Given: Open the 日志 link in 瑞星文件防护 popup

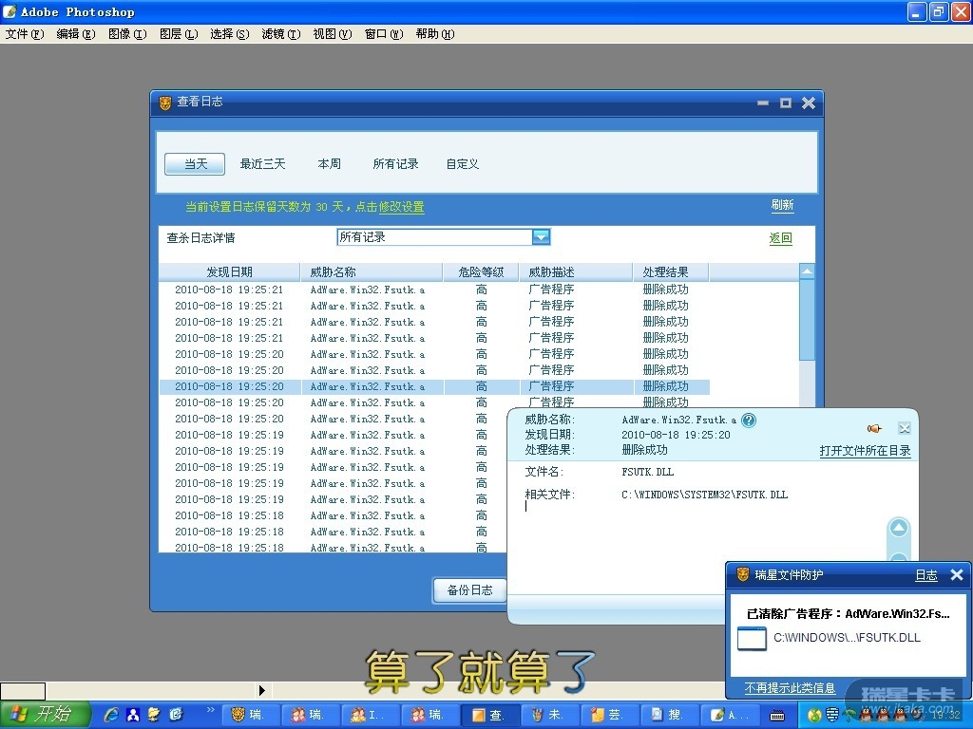Looking at the screenshot, I should [x=925, y=575].
